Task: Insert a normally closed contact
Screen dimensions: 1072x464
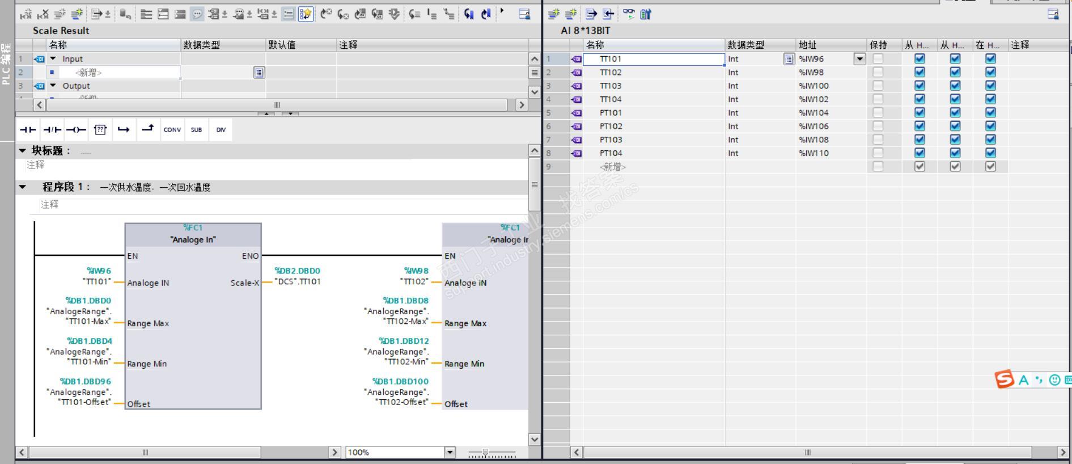Action: [52, 130]
